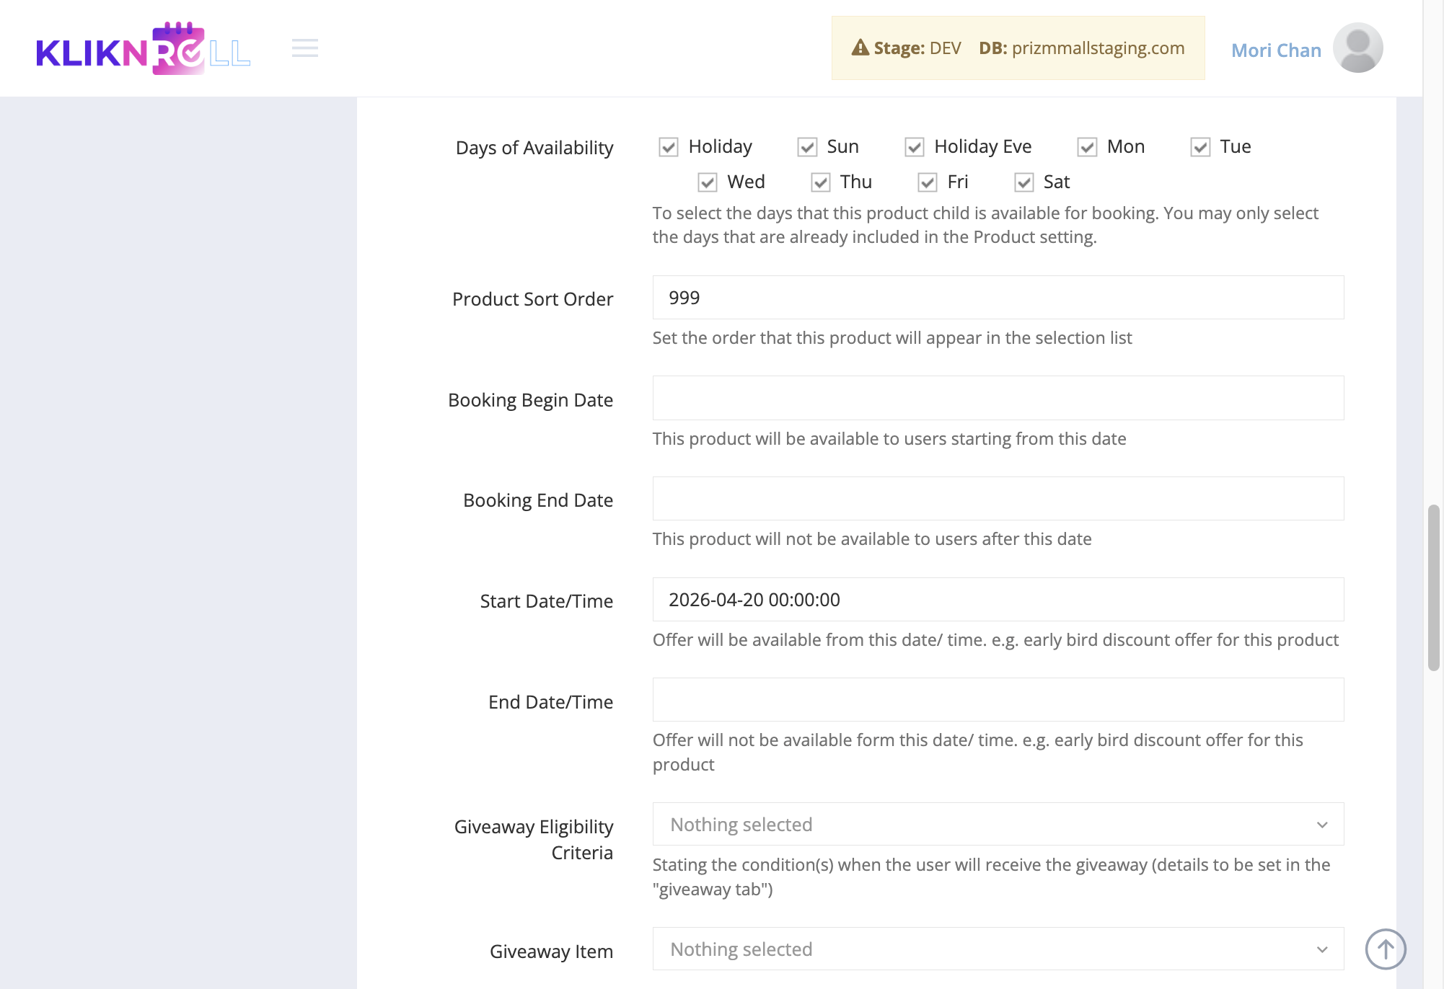Toggle the Mon checkbox
Viewport: 1444px width, 989px height.
[1087, 147]
